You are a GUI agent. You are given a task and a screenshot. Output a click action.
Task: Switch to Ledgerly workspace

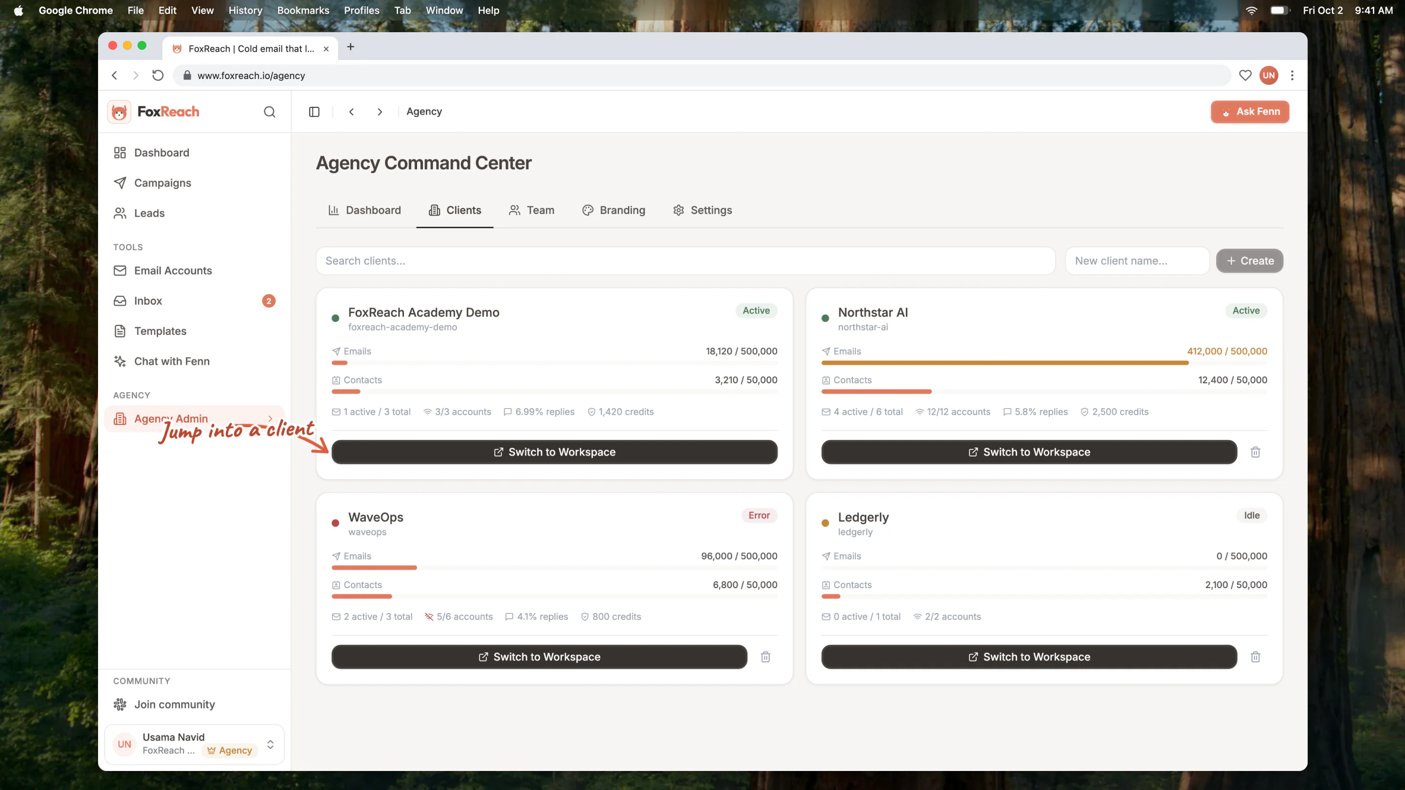pyautogui.click(x=1029, y=657)
